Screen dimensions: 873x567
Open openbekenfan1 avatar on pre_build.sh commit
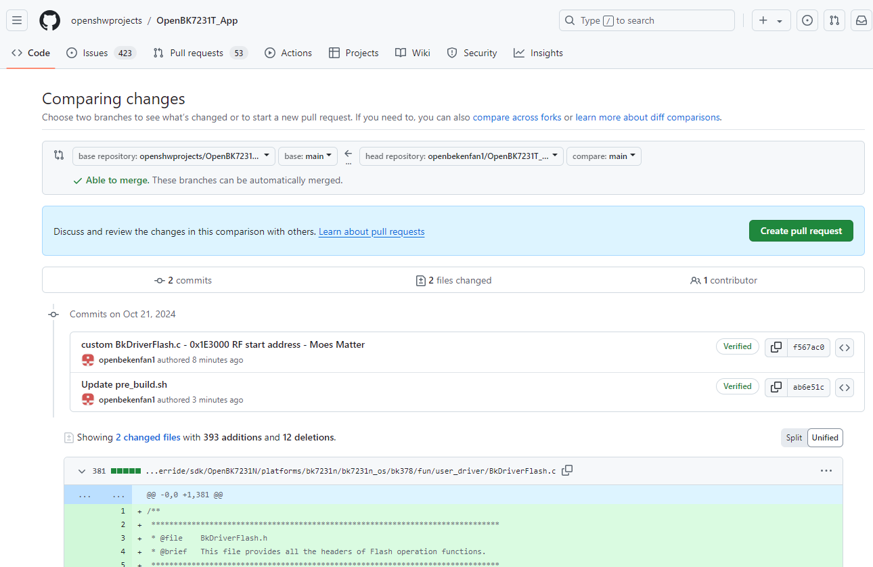(88, 399)
